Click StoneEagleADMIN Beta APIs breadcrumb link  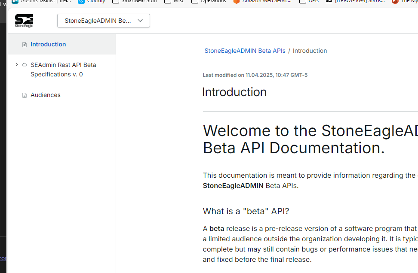pos(245,51)
